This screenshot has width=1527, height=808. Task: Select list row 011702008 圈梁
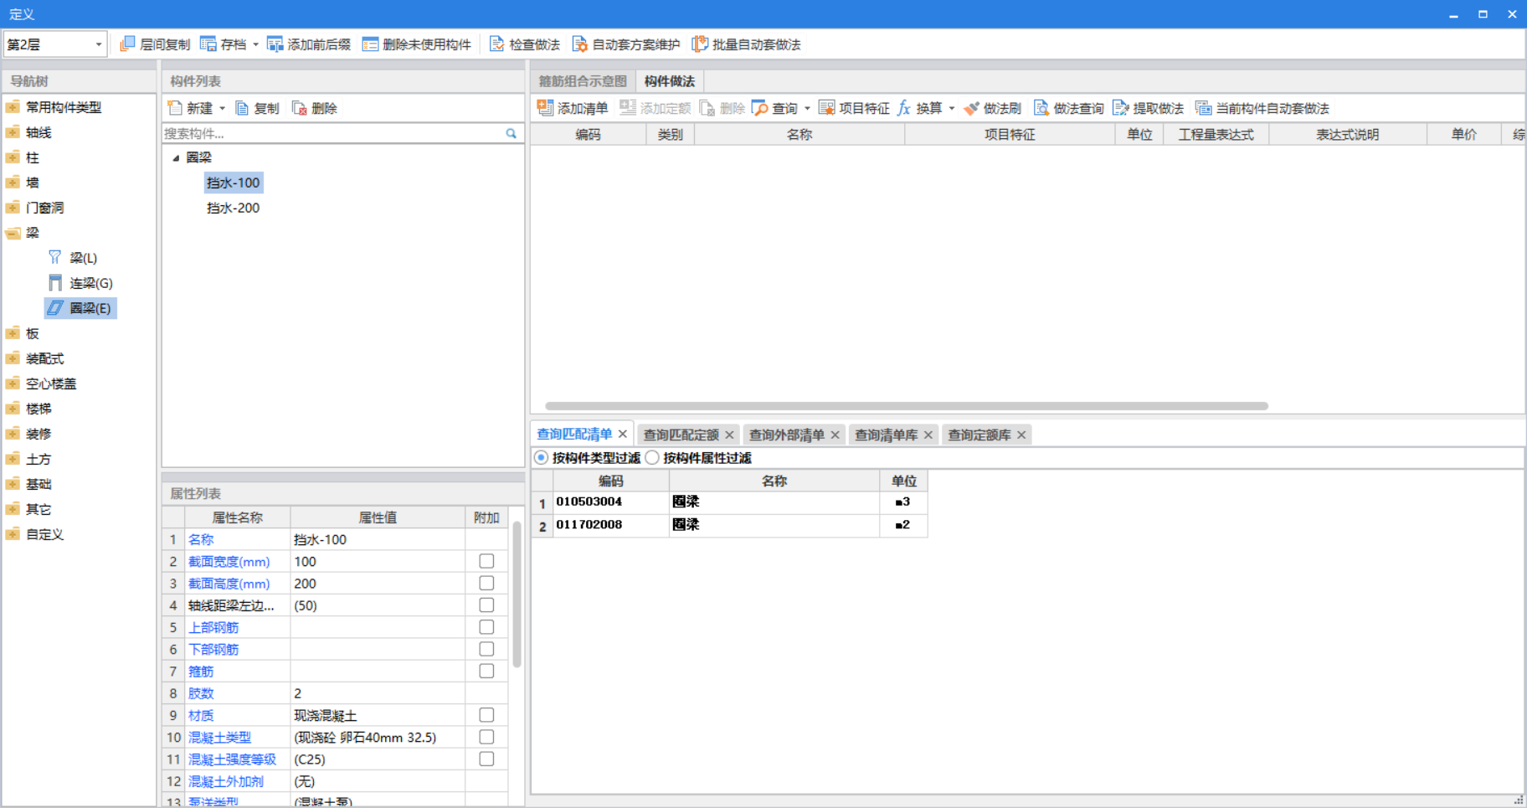pyautogui.click(x=728, y=525)
